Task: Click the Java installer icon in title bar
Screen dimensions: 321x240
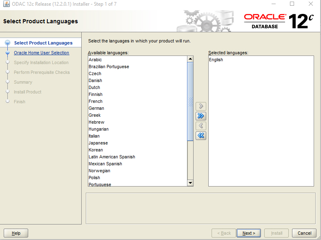Action: click(x=6, y=4)
